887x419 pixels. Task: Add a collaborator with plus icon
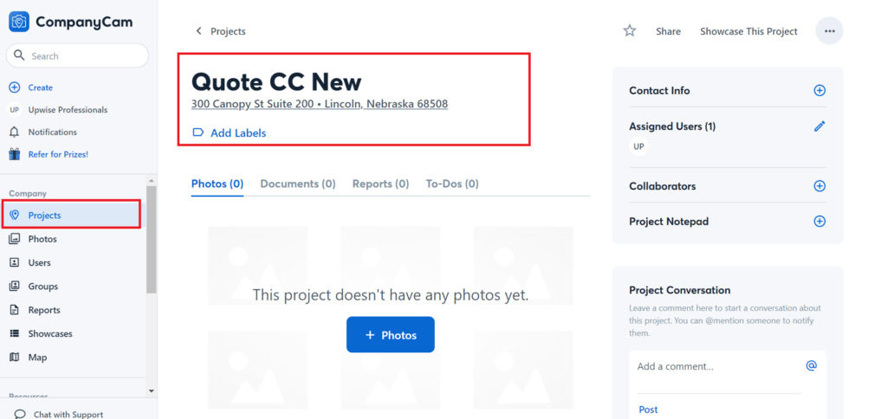819,186
